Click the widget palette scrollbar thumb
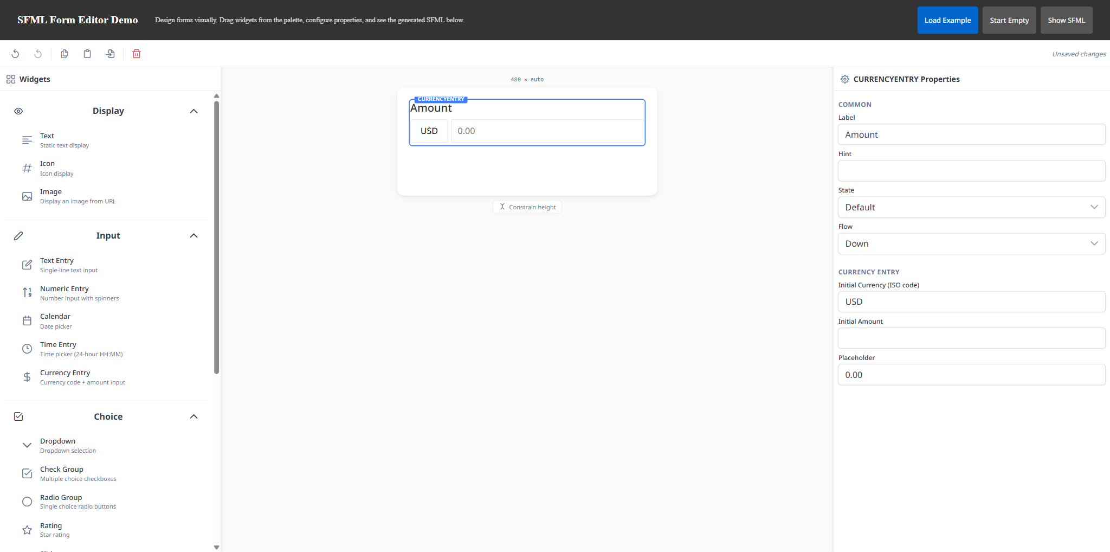The image size is (1110, 552). pos(216,238)
